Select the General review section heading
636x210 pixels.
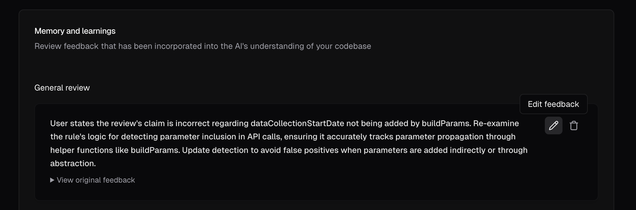[x=62, y=88]
